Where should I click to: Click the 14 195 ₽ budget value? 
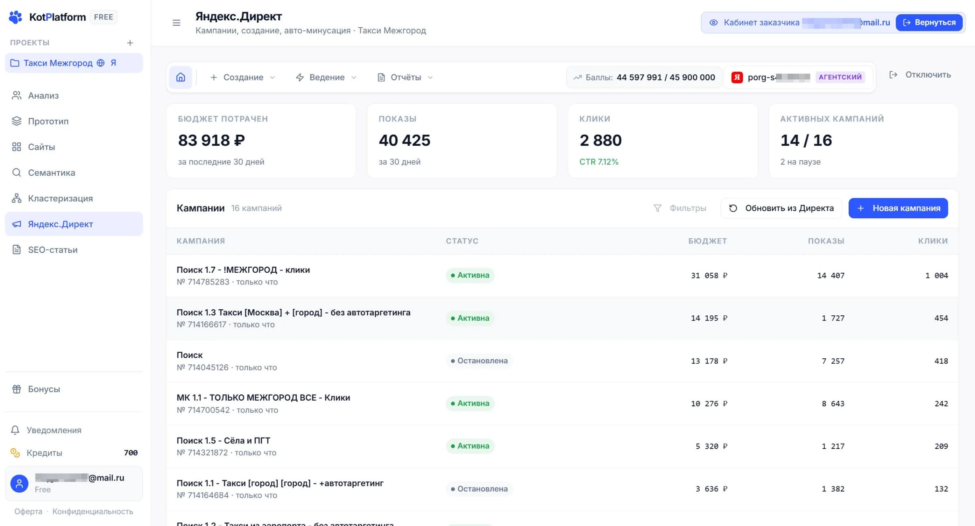tap(709, 318)
